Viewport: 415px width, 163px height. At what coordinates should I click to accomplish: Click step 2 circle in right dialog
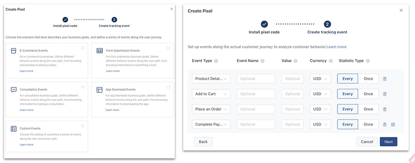click(327, 24)
